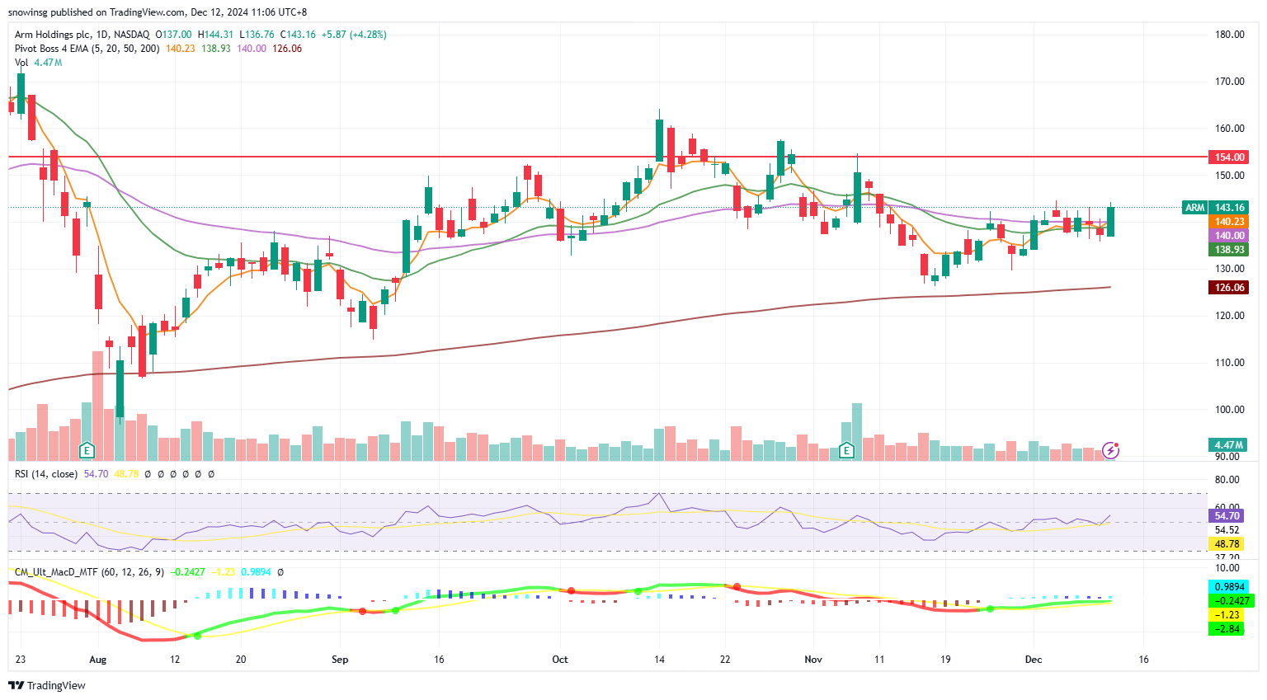Click the 19 date label on time axis
Screen dimensions: 1267x700
945,660
